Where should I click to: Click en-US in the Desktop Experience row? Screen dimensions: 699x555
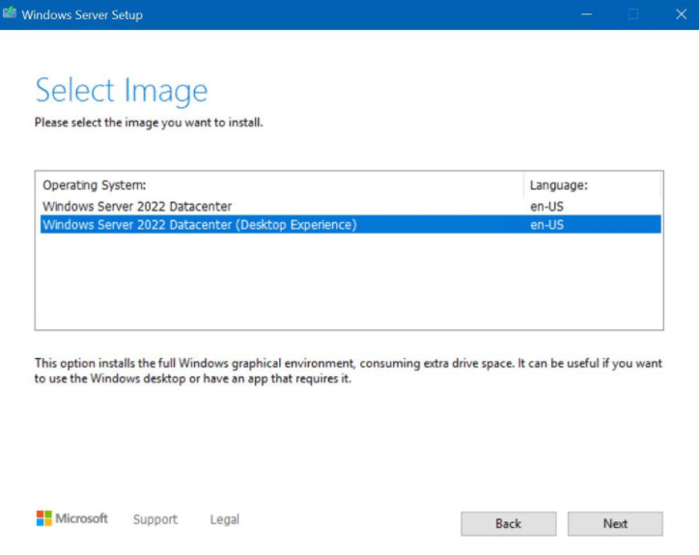point(546,225)
